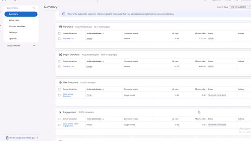Open Local actions - Directions conversion action

point(68,95)
